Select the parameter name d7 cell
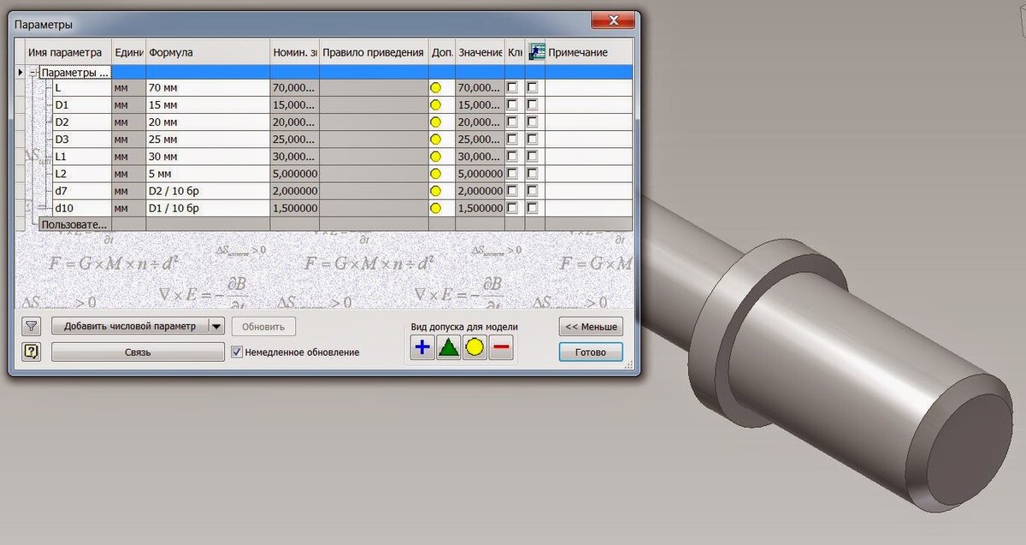1026x545 pixels. [x=81, y=191]
